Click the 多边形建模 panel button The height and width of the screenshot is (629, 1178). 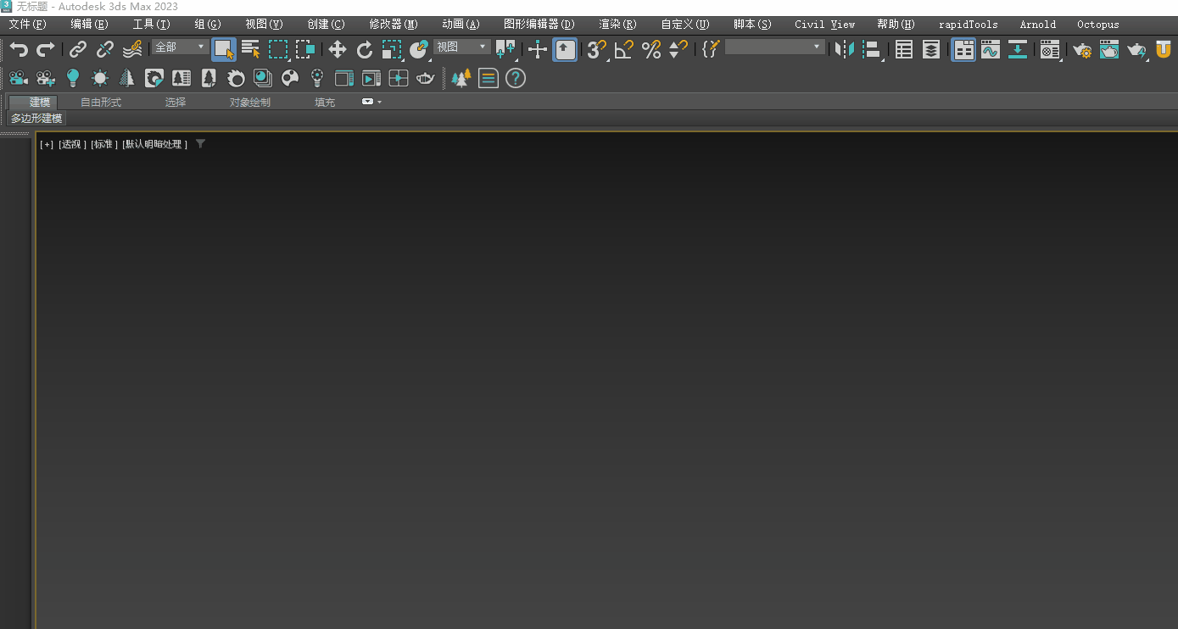click(36, 119)
